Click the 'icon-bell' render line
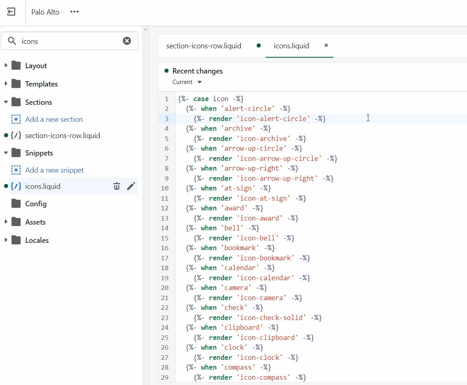 244,238
